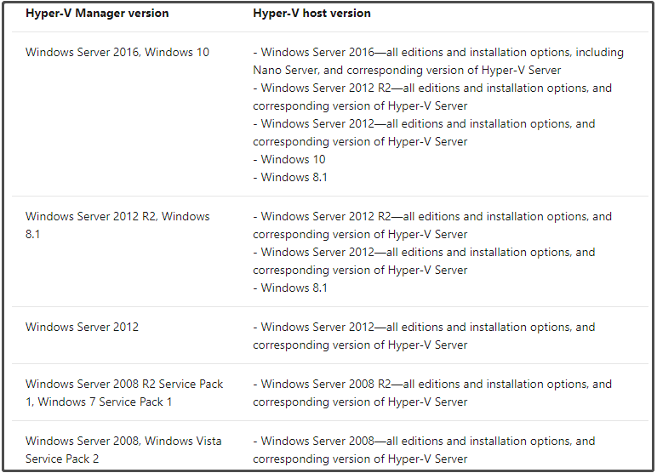Click 'Windows Server 2012 R2, Windows 8.1' manager cell
657x473 pixels.
point(117,225)
